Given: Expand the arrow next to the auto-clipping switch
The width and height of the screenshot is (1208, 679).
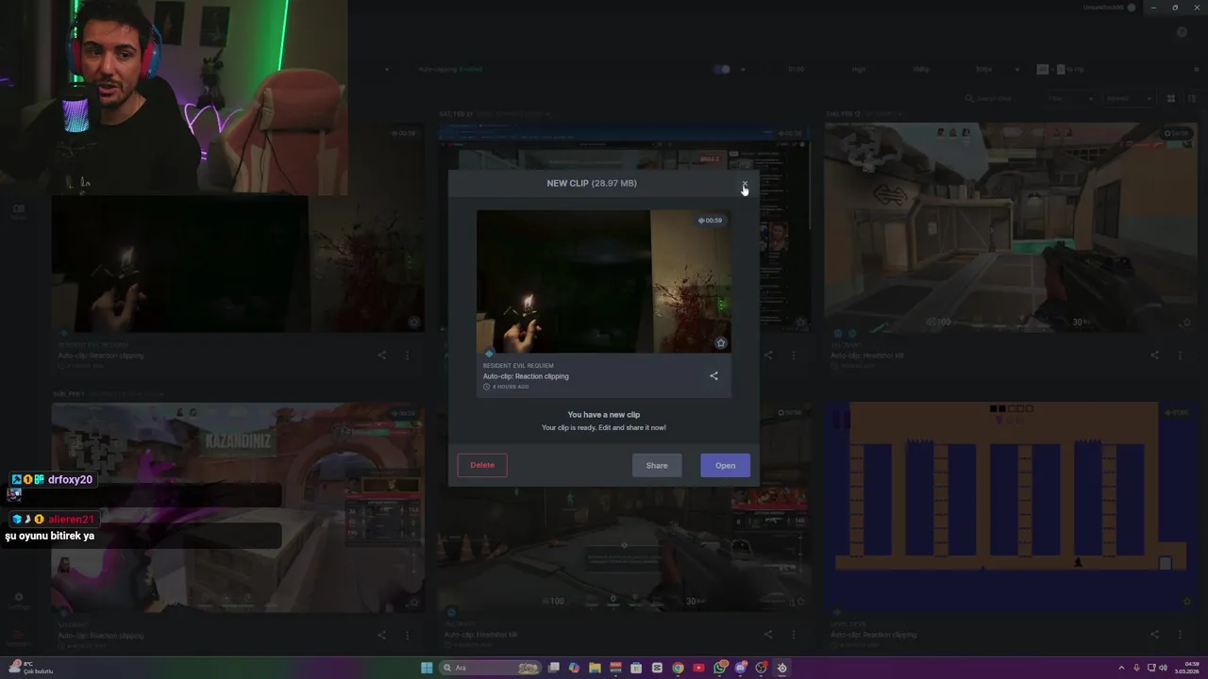Looking at the screenshot, I should click(x=743, y=69).
